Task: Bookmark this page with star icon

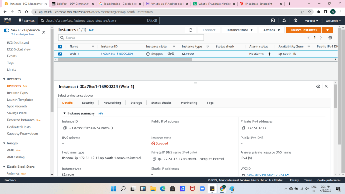Action: (309, 12)
